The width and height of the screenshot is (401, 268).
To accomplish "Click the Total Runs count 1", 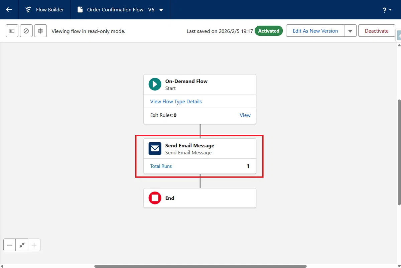I will tap(248, 166).
